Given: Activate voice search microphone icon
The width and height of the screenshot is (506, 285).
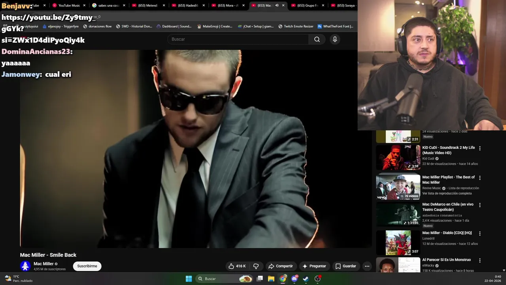Looking at the screenshot, I should (x=335, y=39).
